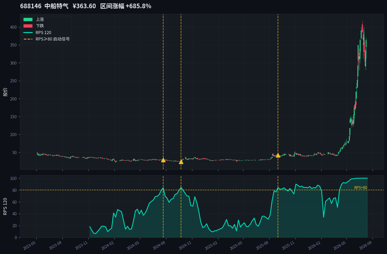Click the red 下跌 legend swatch
387x254 pixels.
[28, 26]
